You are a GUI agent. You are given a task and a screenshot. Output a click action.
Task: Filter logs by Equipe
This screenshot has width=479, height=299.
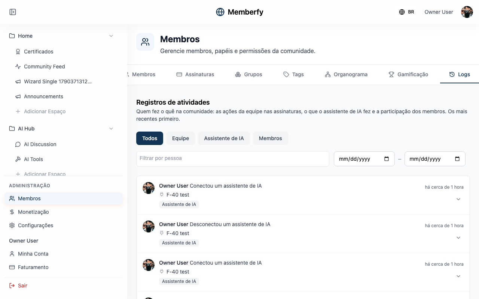180,138
